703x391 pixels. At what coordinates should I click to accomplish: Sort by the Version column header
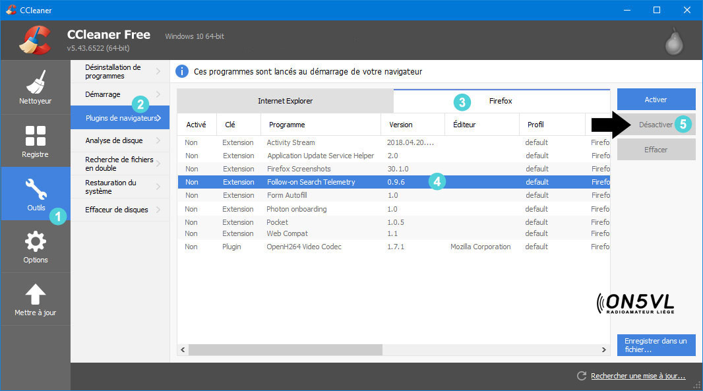click(x=413, y=125)
